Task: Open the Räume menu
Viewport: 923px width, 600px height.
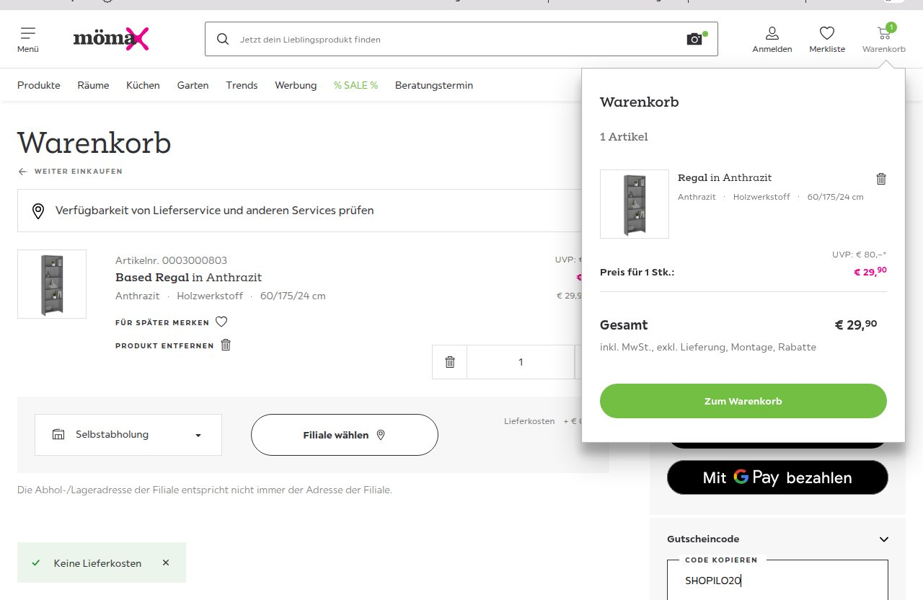Action: pyautogui.click(x=93, y=85)
